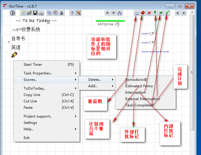This screenshot has width=201, height=155.
Task: Click the copy line toolbar icon
Action: click(49, 13)
